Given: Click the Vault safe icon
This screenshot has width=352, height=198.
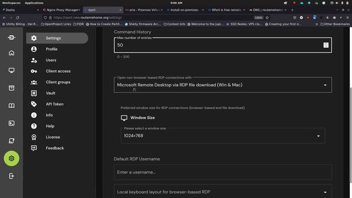Looking at the screenshot, I should (x=34, y=93).
